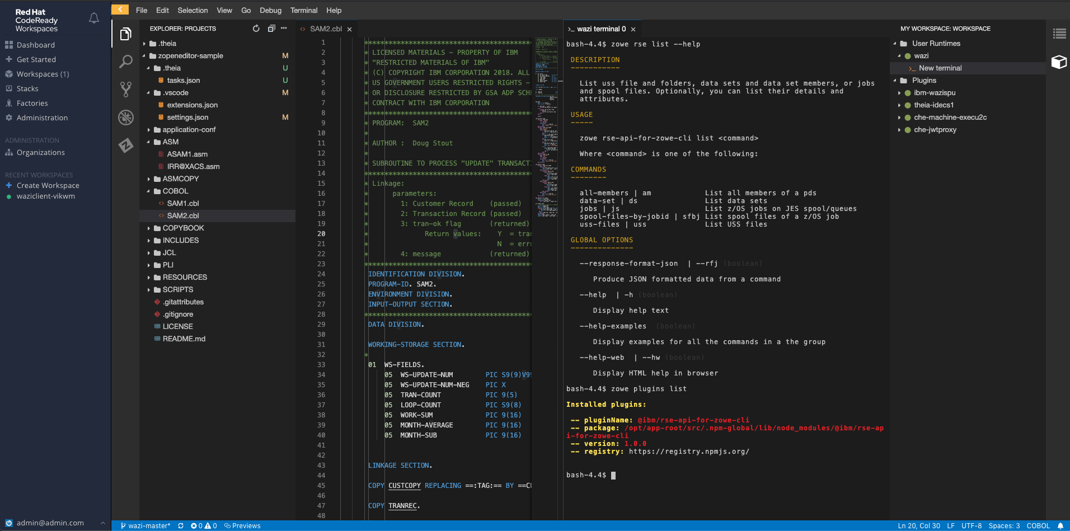The height and width of the screenshot is (531, 1070).
Task: Open the Zowe plugin view icon
Action: (x=126, y=145)
